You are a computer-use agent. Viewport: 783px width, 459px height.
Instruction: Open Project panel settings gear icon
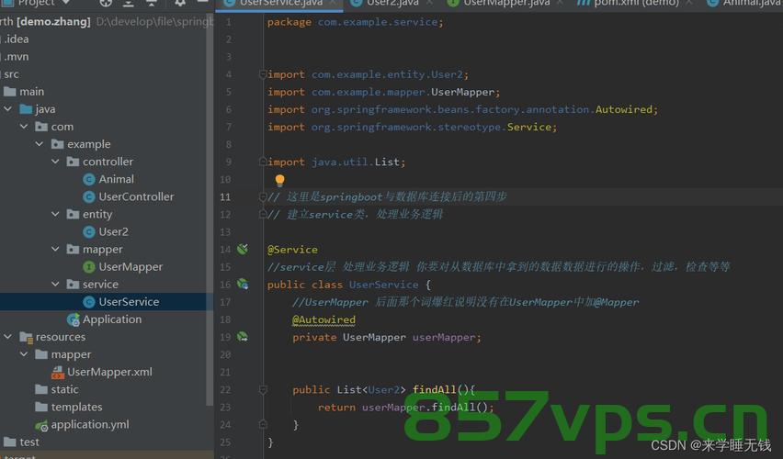coord(180,3)
